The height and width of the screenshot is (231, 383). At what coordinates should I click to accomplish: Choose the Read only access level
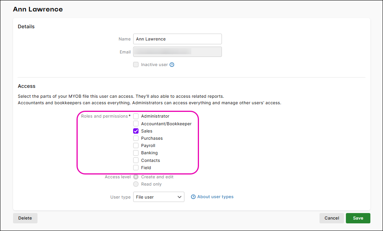tap(136, 184)
